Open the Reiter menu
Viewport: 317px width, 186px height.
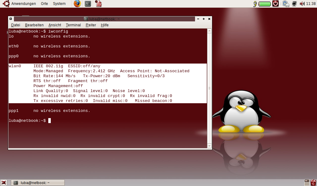pos(91,25)
